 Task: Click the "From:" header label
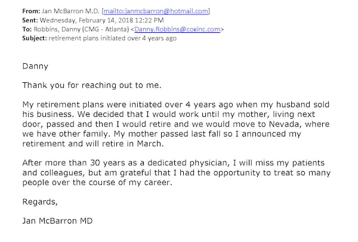click(x=12, y=11)
